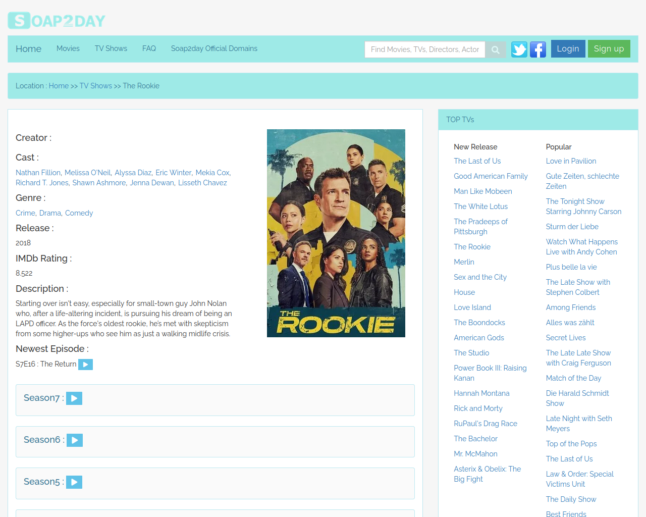Open Sturm der Liebe link

572,227
